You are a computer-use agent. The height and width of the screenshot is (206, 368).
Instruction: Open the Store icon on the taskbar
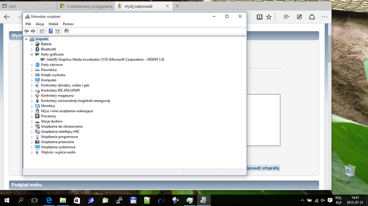pos(77,200)
